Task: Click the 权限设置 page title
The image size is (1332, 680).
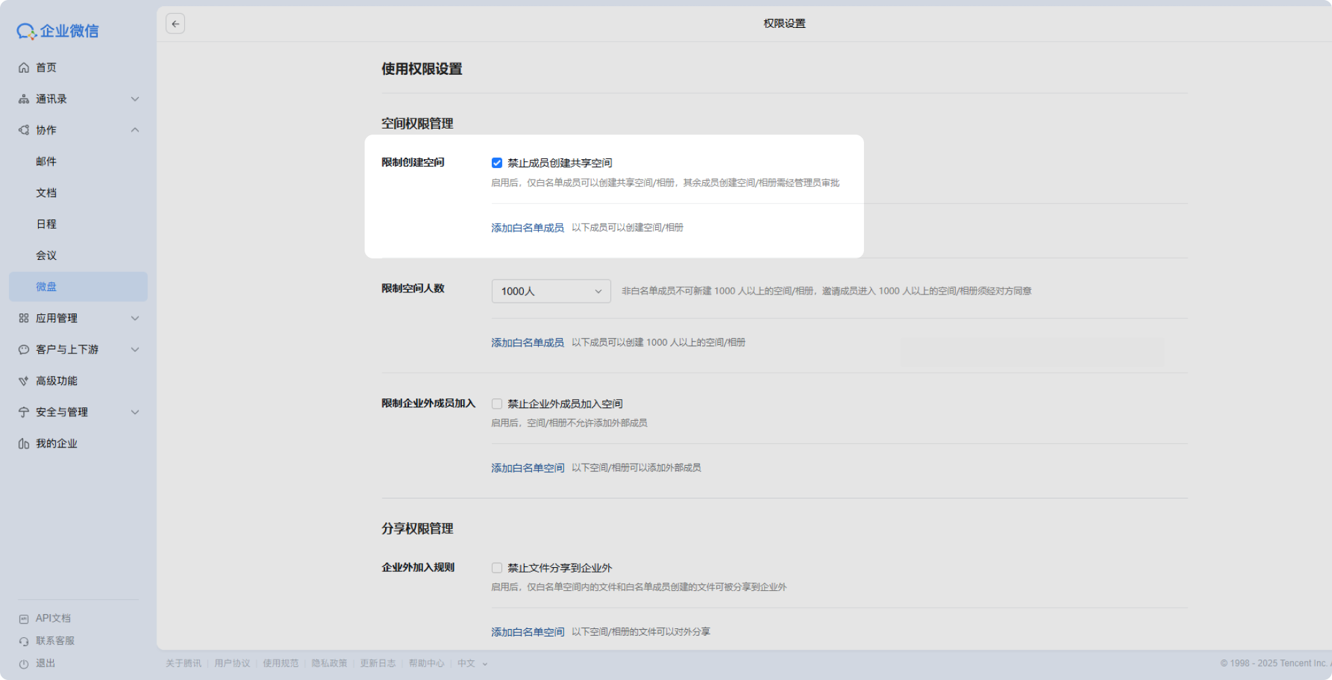Action: click(784, 23)
